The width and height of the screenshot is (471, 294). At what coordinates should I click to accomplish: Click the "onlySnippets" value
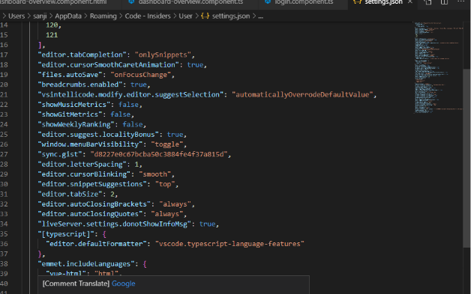[x=163, y=55]
